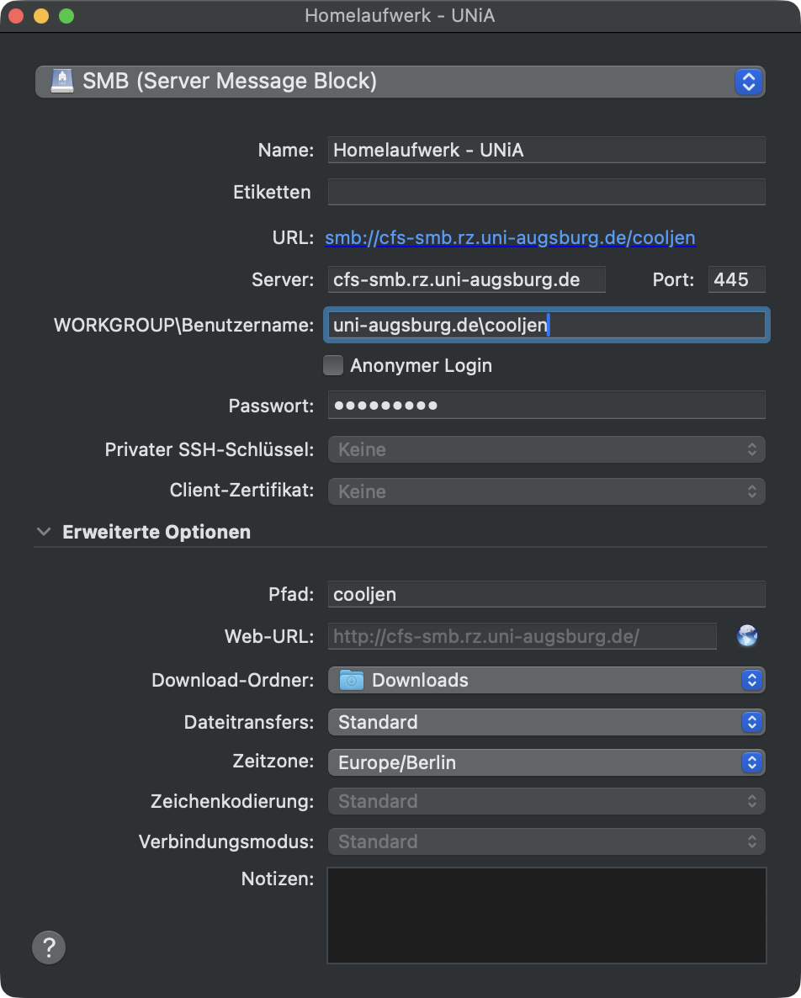Image resolution: width=801 pixels, height=998 pixels.
Task: Click the Port number field
Action: click(735, 279)
